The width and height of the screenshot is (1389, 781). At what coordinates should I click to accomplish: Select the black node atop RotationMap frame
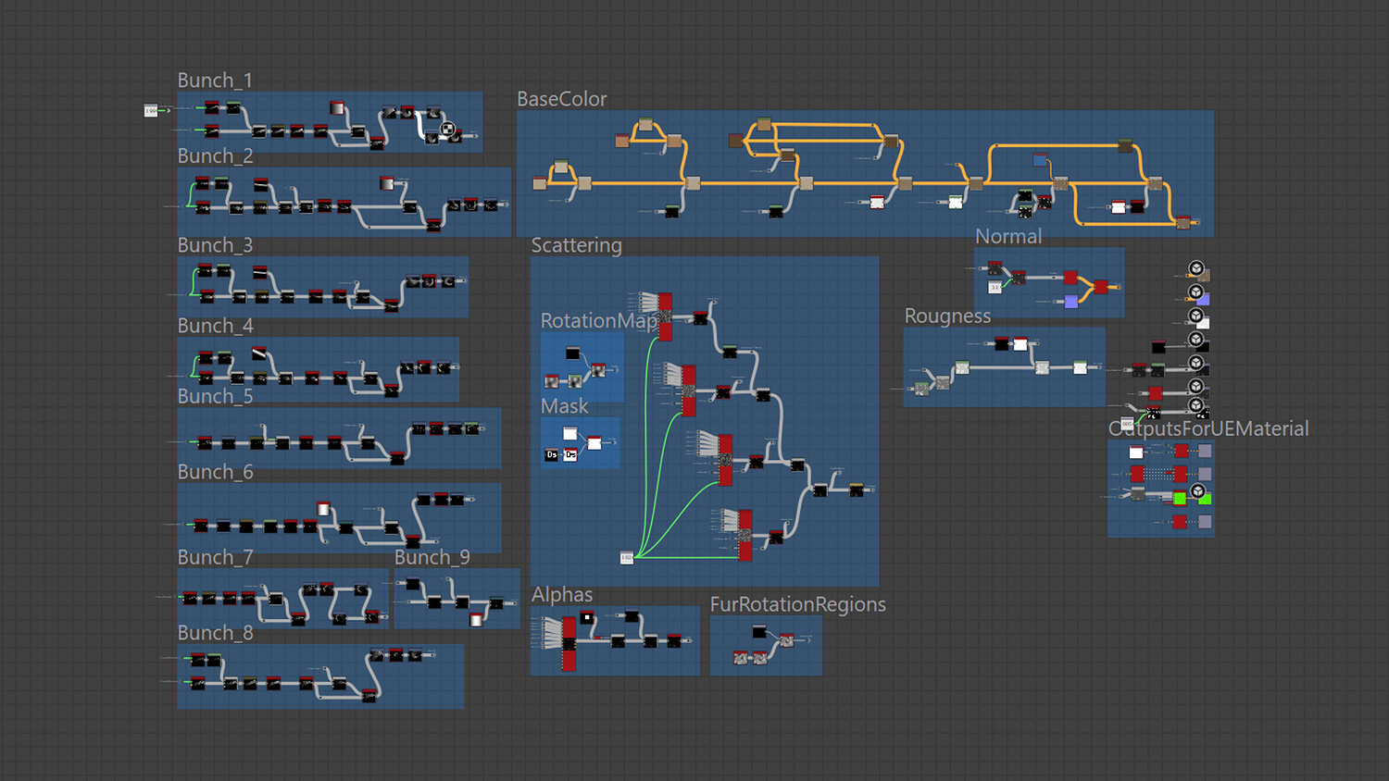pyautogui.click(x=572, y=353)
